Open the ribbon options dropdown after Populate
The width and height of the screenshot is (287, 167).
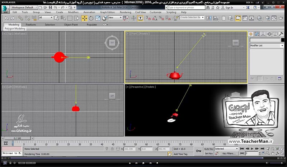[105, 25]
